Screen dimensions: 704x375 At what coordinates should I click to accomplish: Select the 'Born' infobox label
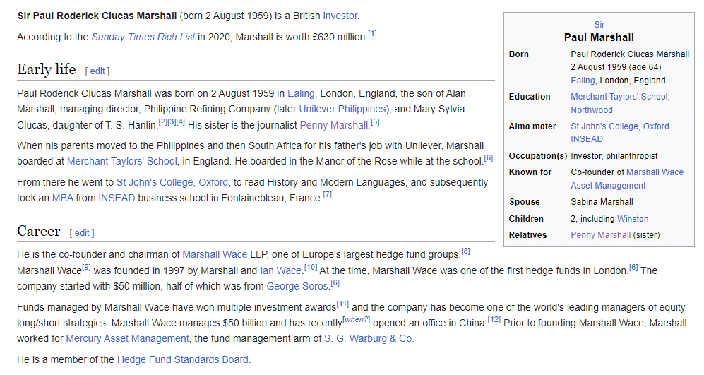point(518,54)
